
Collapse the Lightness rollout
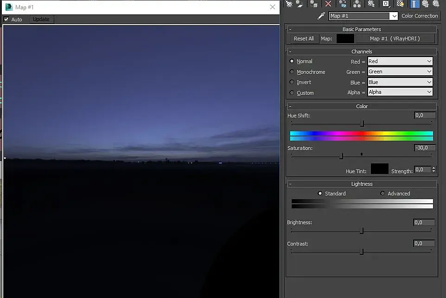(x=362, y=184)
